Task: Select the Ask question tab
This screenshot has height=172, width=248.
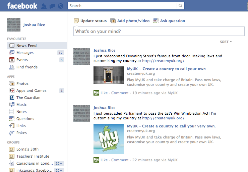Action: pyautogui.click(x=169, y=21)
